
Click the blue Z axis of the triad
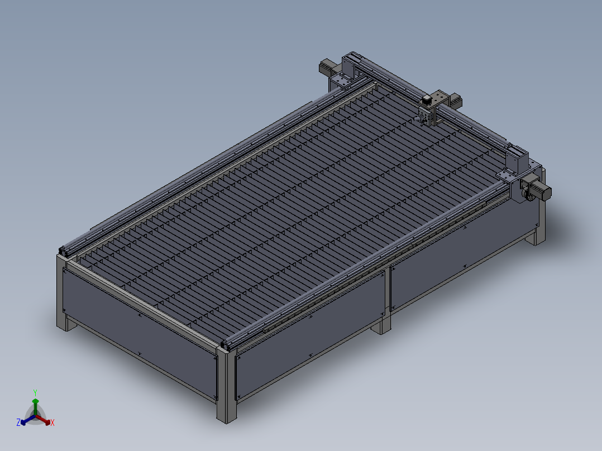click(x=28, y=420)
